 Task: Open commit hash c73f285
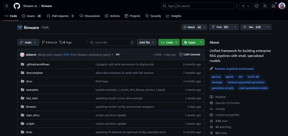point(158,55)
